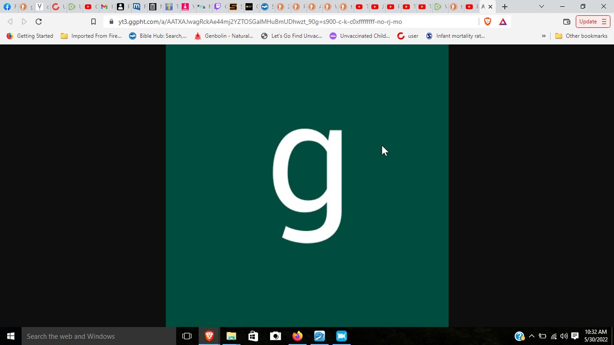View site padlock information
Screen dimensions: 614x345
(x=111, y=22)
